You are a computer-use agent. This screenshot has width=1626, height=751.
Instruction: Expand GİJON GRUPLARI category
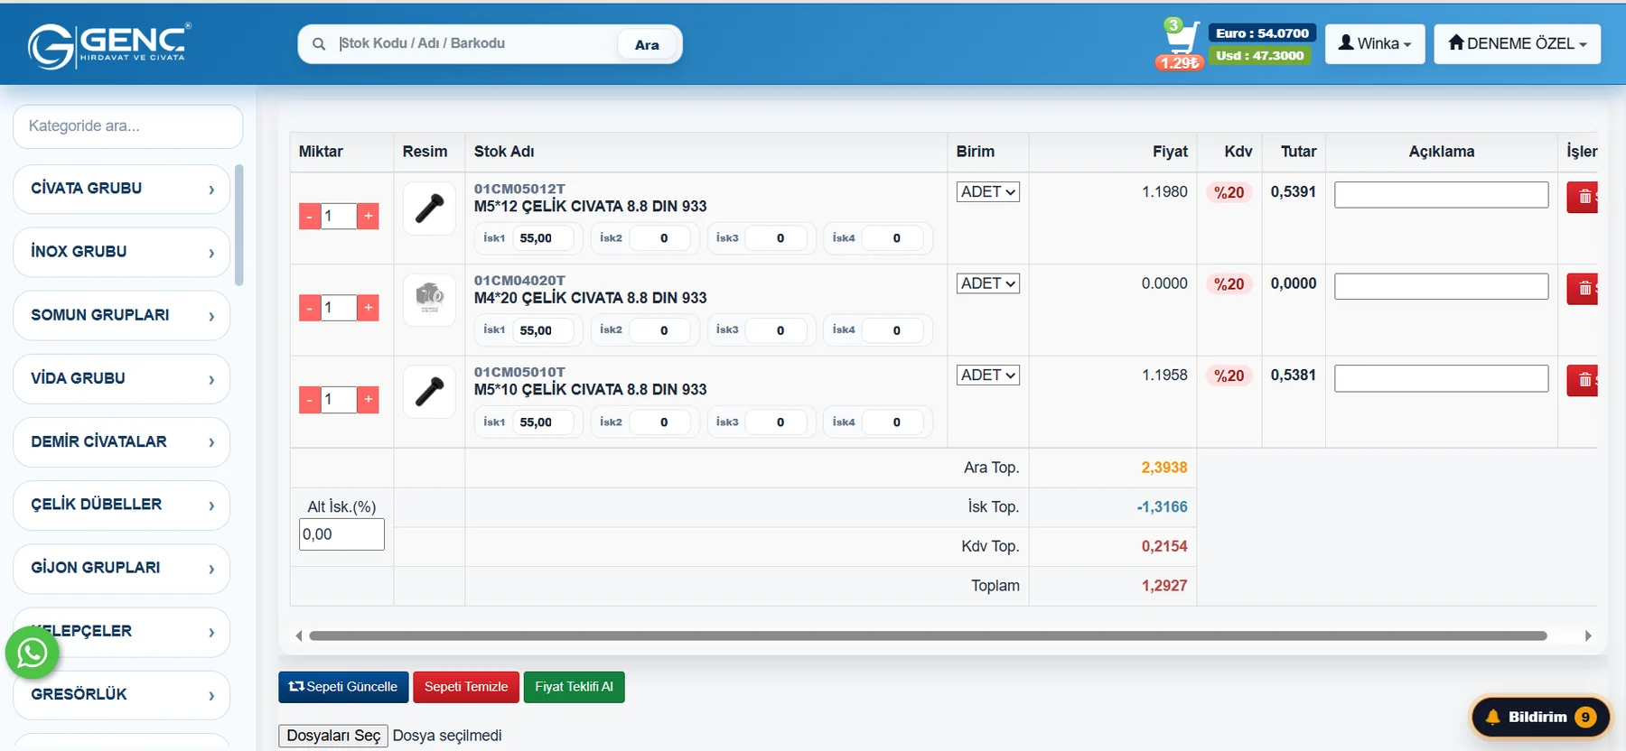(122, 568)
